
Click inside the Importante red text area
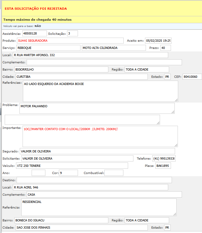point(100,136)
